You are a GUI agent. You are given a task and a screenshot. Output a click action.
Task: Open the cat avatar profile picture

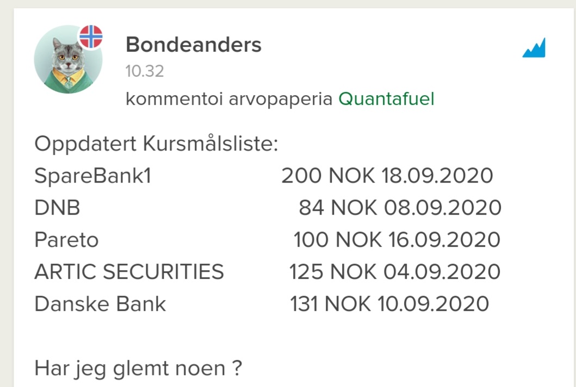click(67, 61)
